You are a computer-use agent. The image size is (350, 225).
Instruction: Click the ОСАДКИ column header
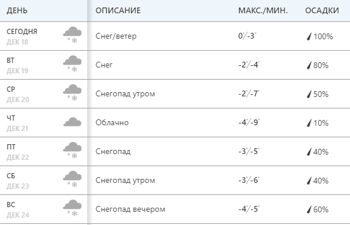click(x=322, y=10)
